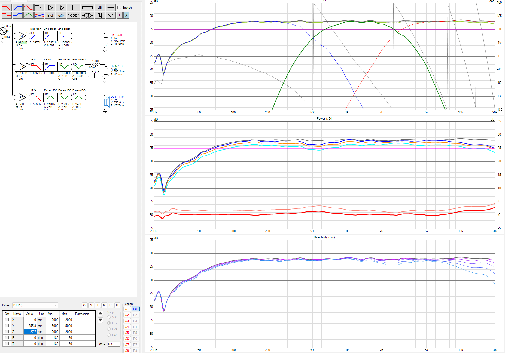The image size is (505, 353).
Task: Select the A1 amplifier block in schematic
Action: point(22,36)
